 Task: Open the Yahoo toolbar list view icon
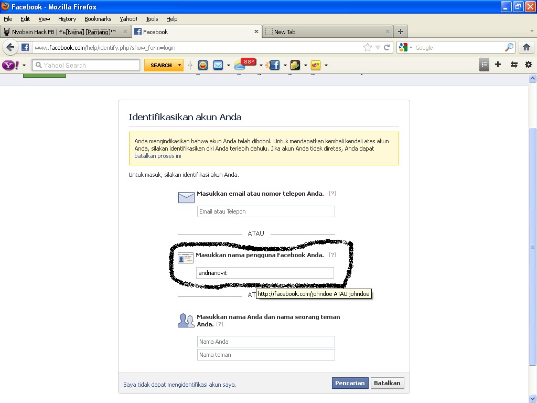tap(484, 65)
